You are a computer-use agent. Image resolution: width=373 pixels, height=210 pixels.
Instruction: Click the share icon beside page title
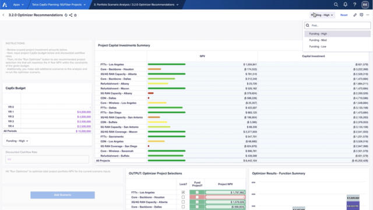[71, 15]
